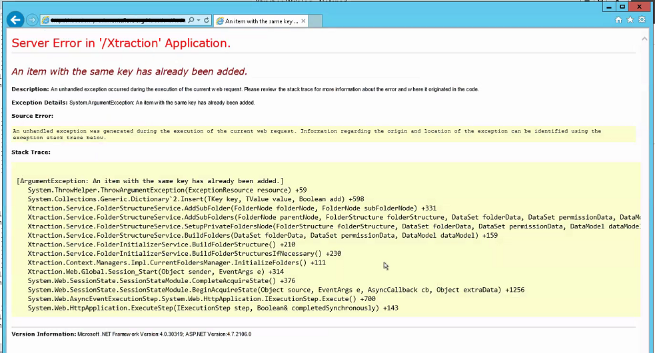Image resolution: width=655 pixels, height=353 pixels.
Task: Open the Tools gear menu
Action: coord(642,20)
